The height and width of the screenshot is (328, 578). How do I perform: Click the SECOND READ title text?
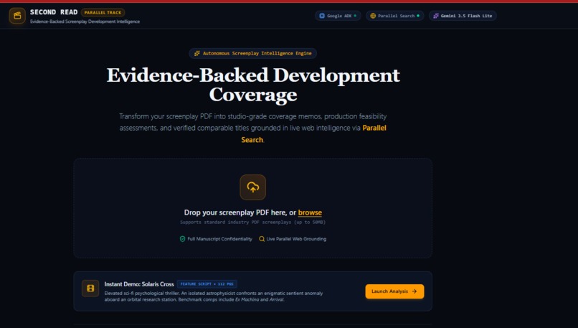[54, 12]
